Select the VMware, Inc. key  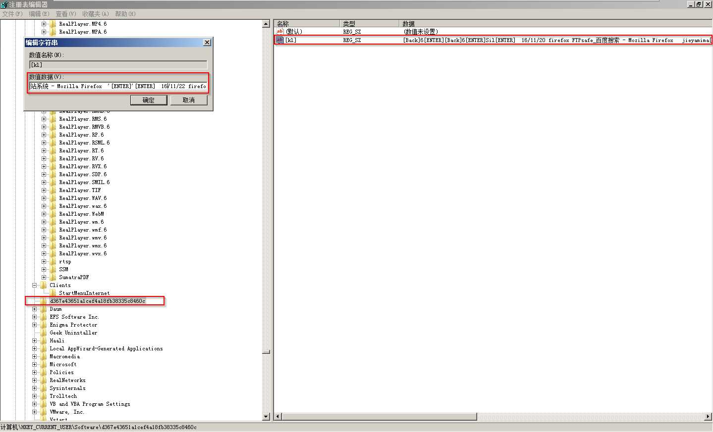(x=67, y=412)
